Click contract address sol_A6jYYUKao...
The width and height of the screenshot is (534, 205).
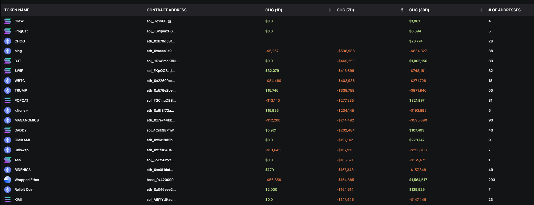point(161,199)
